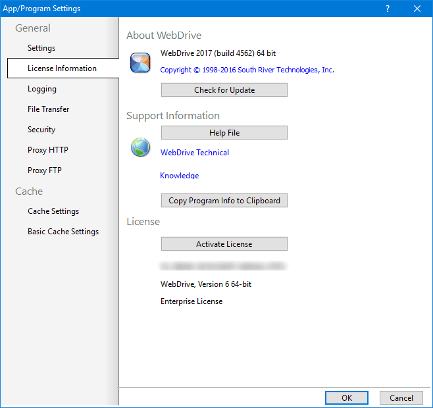Go to File Transfer settings

[48, 109]
